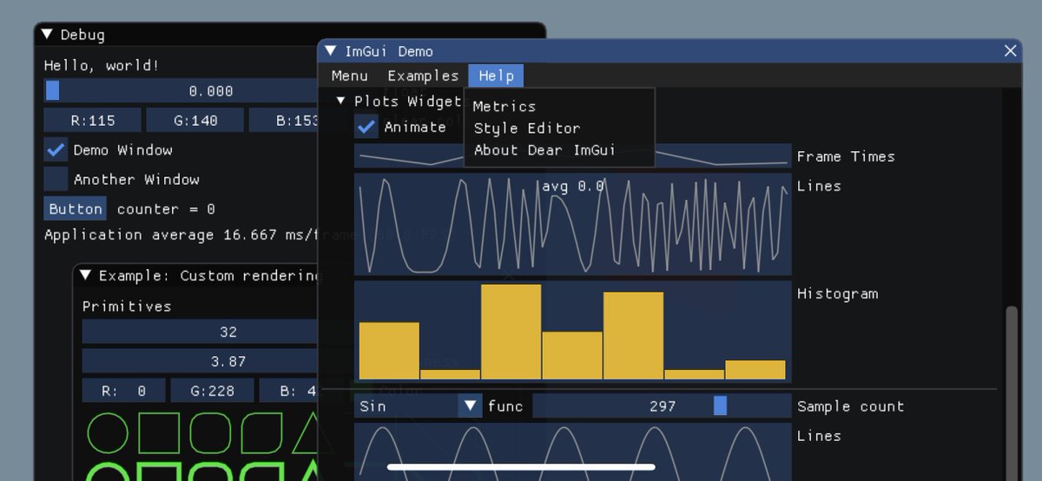
Task: Open the Menu menu
Action: coord(350,76)
